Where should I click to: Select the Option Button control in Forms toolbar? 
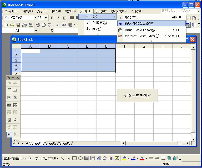15,98
